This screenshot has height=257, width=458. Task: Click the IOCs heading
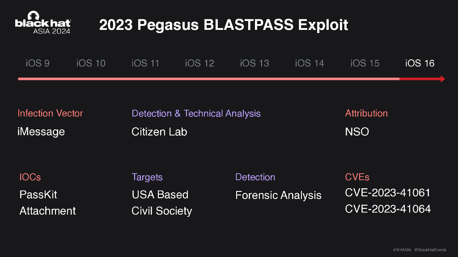click(30, 177)
